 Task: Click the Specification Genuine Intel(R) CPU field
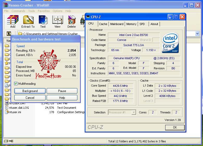144,58
